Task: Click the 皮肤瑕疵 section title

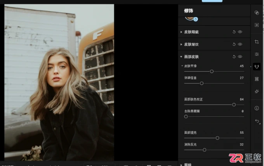Action: [191, 32]
